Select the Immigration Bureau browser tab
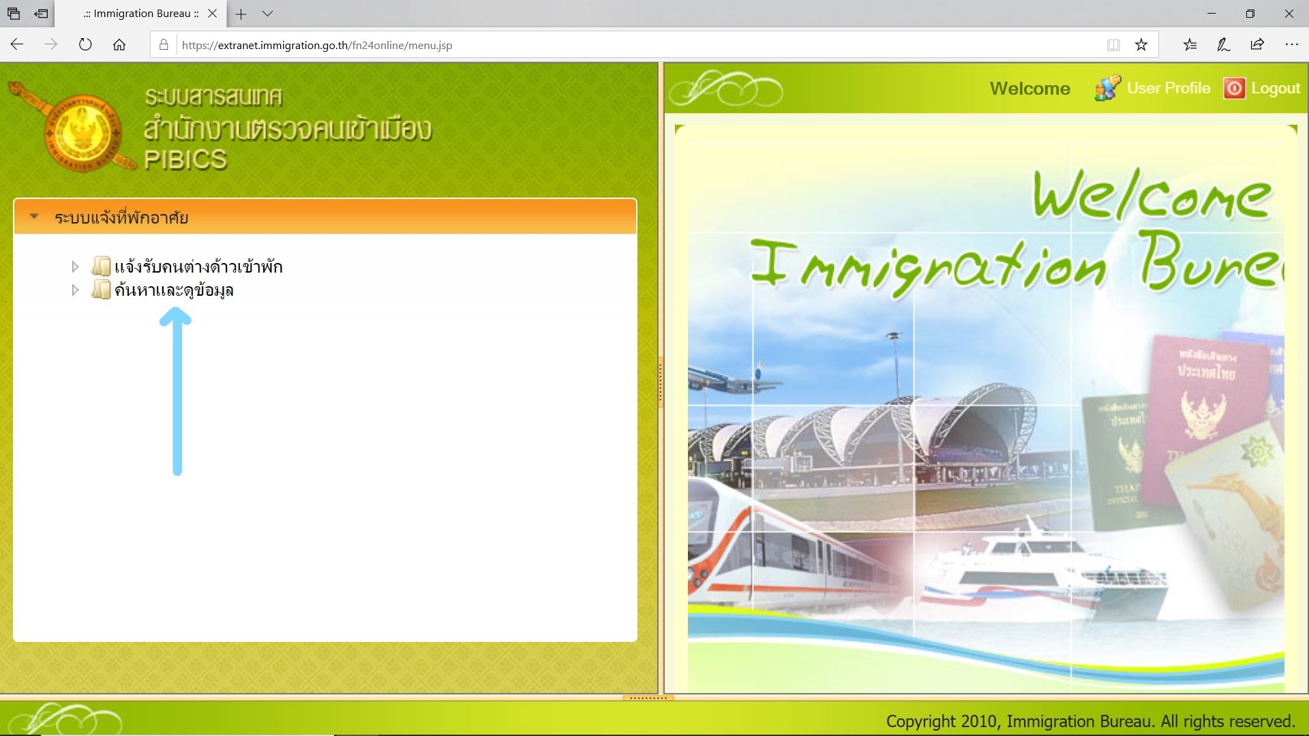 click(x=141, y=14)
